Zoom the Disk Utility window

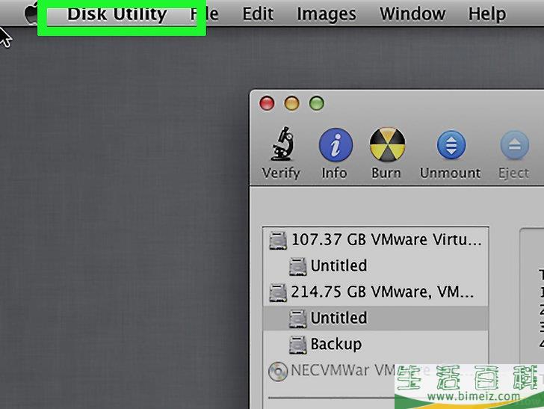pyautogui.click(x=316, y=103)
